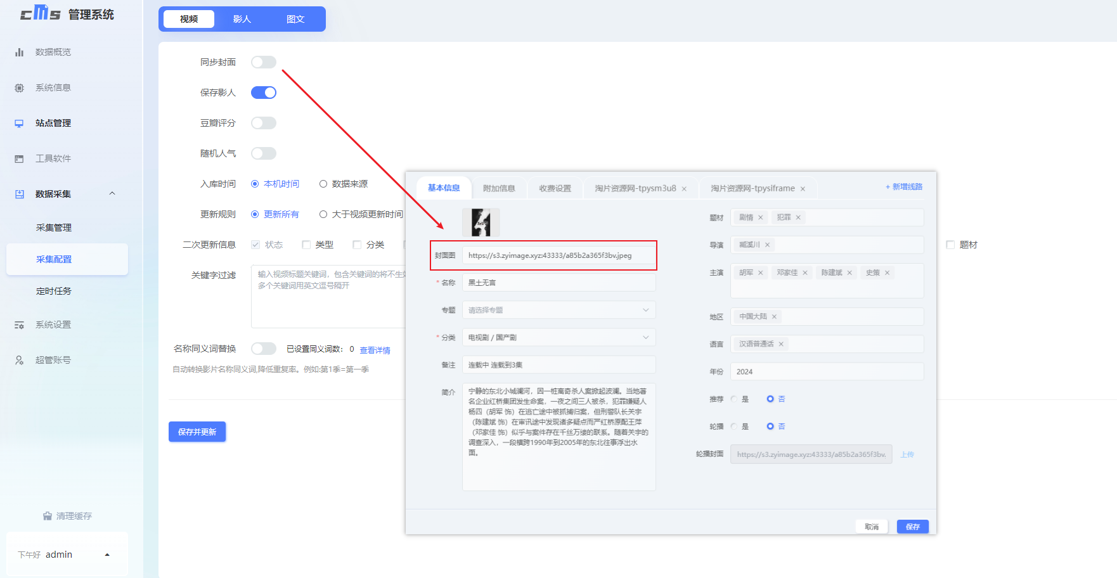The height and width of the screenshot is (578, 1117).
Task: Remove the 中国大陆 region tag
Action: [774, 316]
